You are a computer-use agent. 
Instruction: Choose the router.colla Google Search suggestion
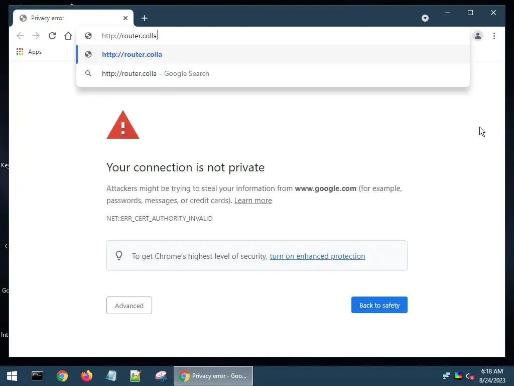(x=273, y=73)
